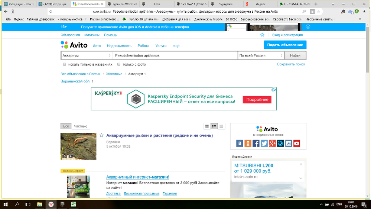
Task: Open the Авто category
Action: point(97,46)
